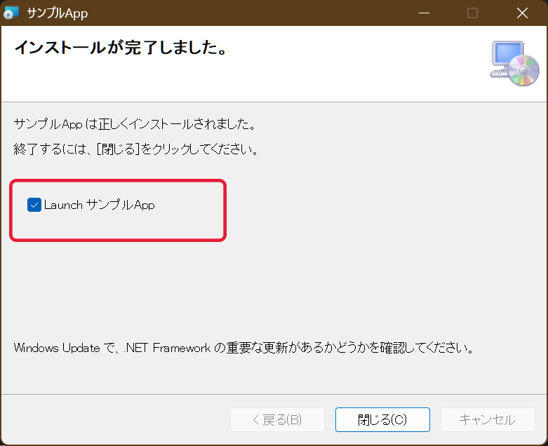548x446 pixels.
Task: Click the Windows Update .NET Framework notice
Action: click(x=244, y=348)
